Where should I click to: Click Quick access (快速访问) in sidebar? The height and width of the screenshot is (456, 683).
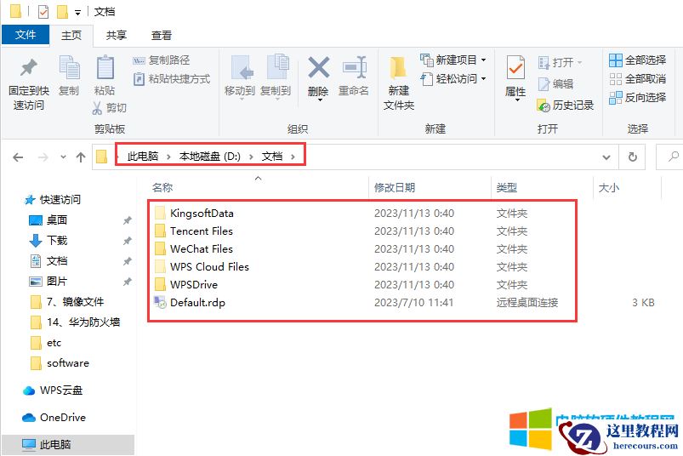pos(52,199)
